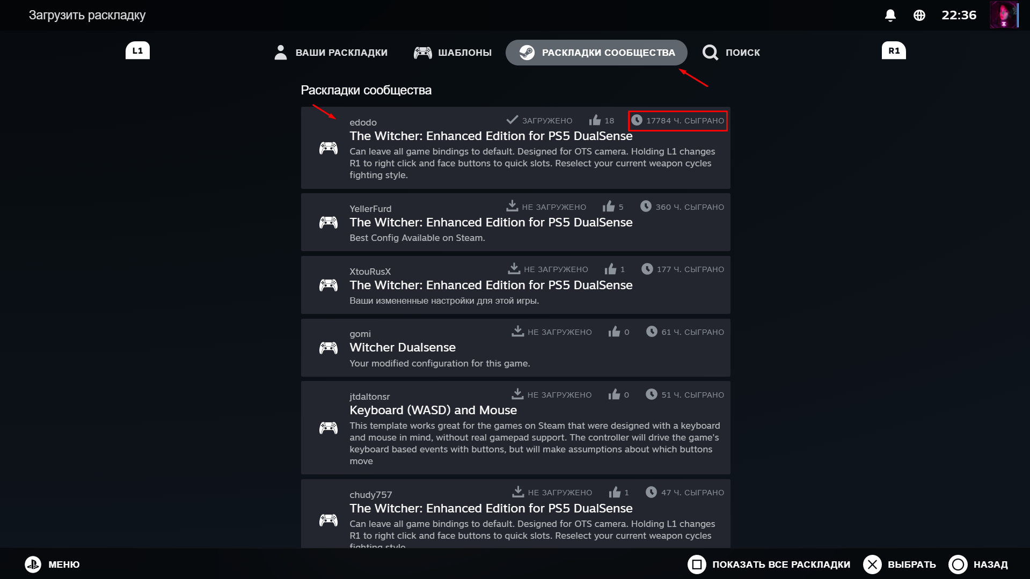Image resolution: width=1030 pixels, height=579 pixels.
Task: Select the Раскладки сообщества tab
Action: (x=596, y=53)
